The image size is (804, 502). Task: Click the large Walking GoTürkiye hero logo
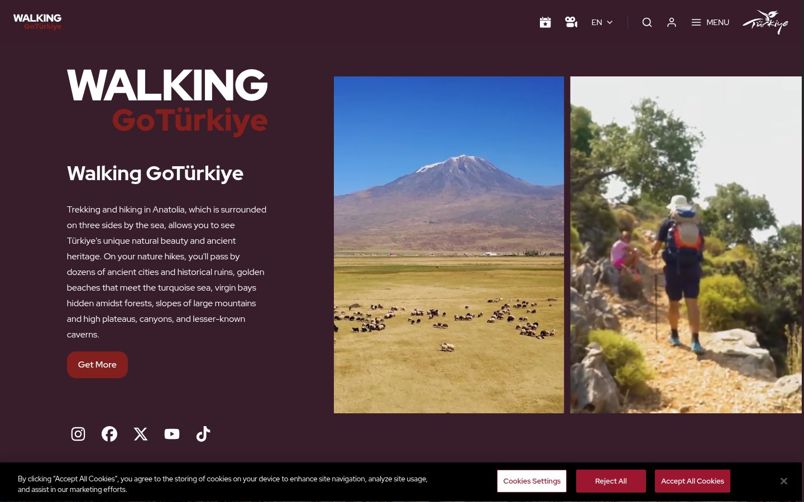167,102
